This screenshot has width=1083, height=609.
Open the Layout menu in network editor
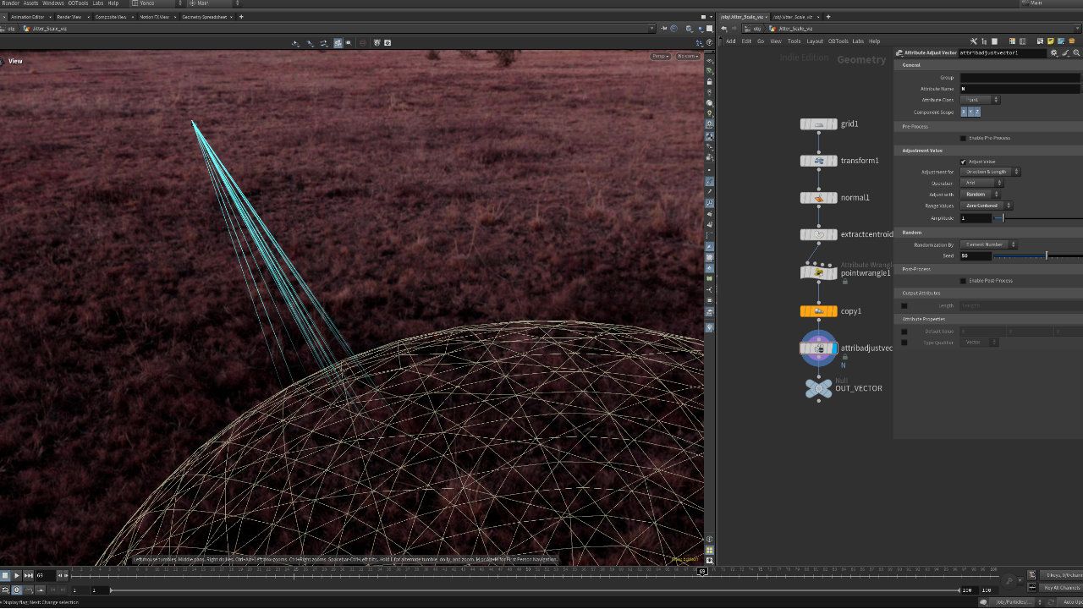814,41
